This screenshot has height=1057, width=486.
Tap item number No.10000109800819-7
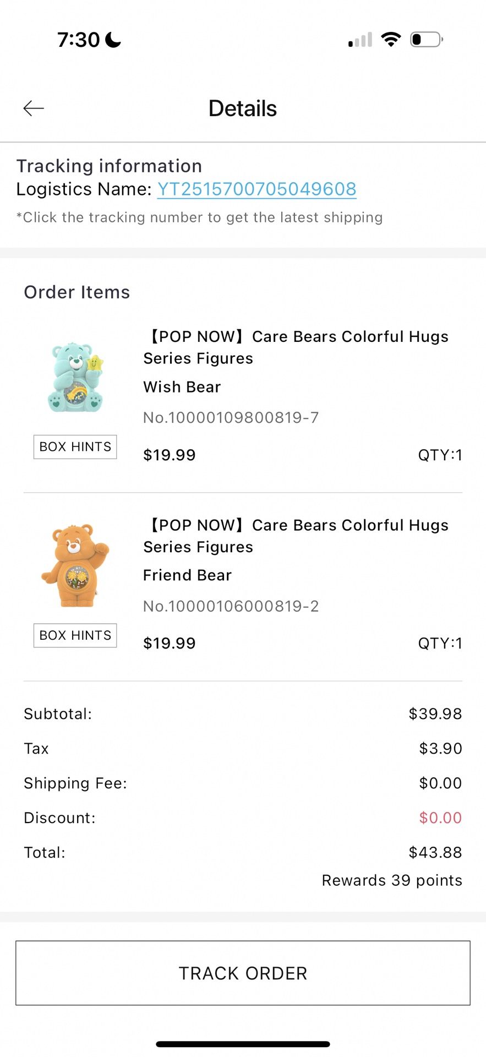point(231,417)
